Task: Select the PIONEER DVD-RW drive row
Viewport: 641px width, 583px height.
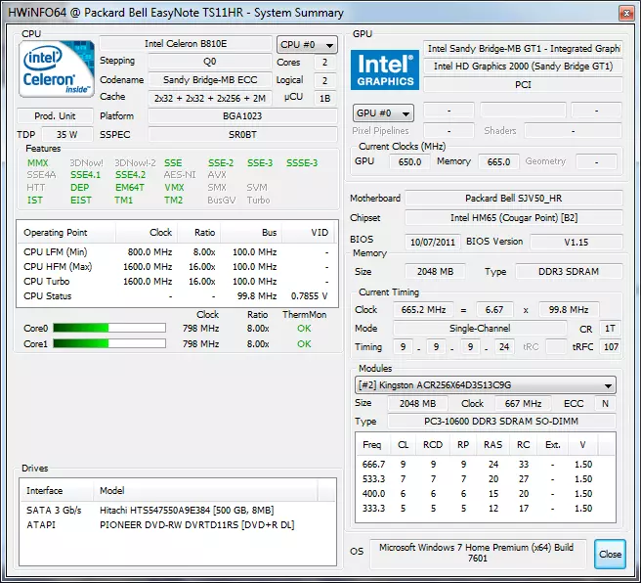Action: (x=178, y=525)
